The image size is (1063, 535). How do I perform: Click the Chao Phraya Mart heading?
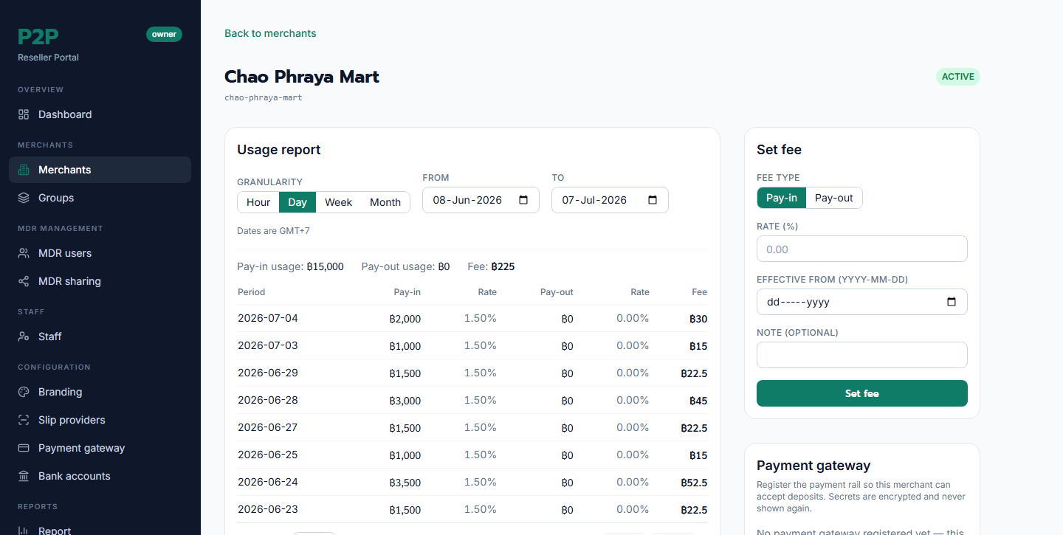tap(302, 77)
